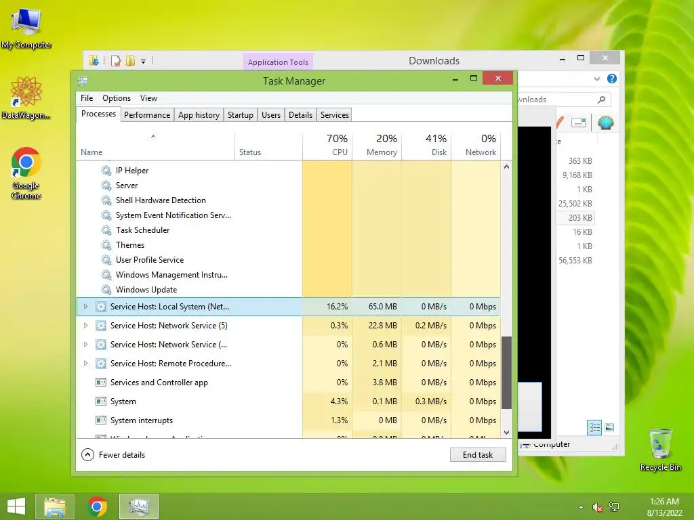Select the Application Tools ribbon tab
Viewport: 694px width, 520px height.
pos(278,62)
